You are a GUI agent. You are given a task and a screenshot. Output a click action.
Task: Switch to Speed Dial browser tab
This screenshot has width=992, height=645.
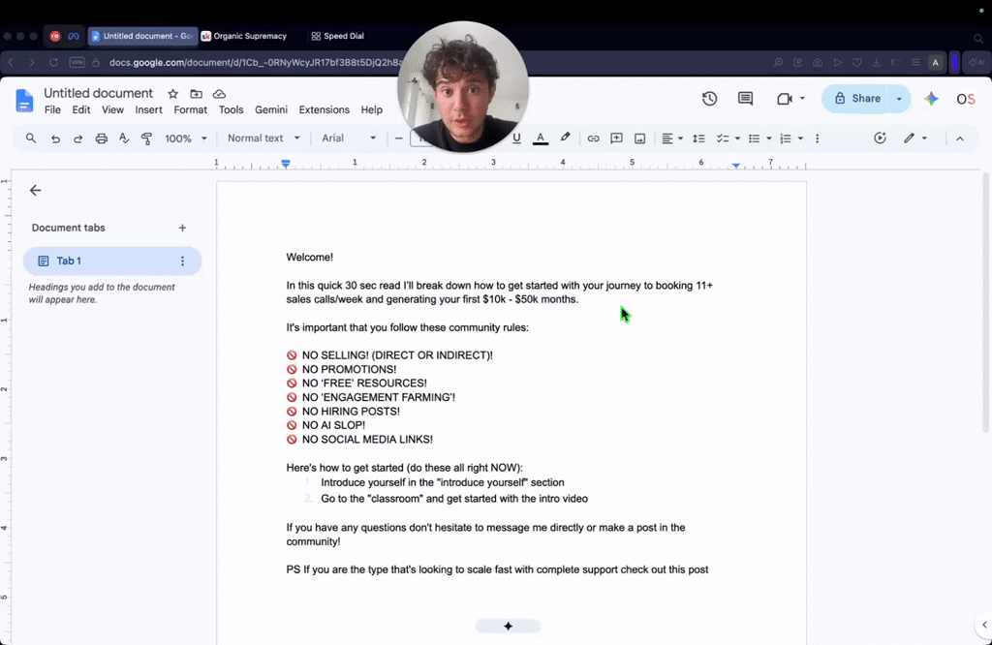click(x=338, y=36)
